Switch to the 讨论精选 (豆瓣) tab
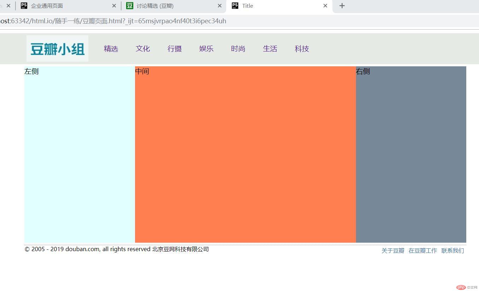 point(174,6)
